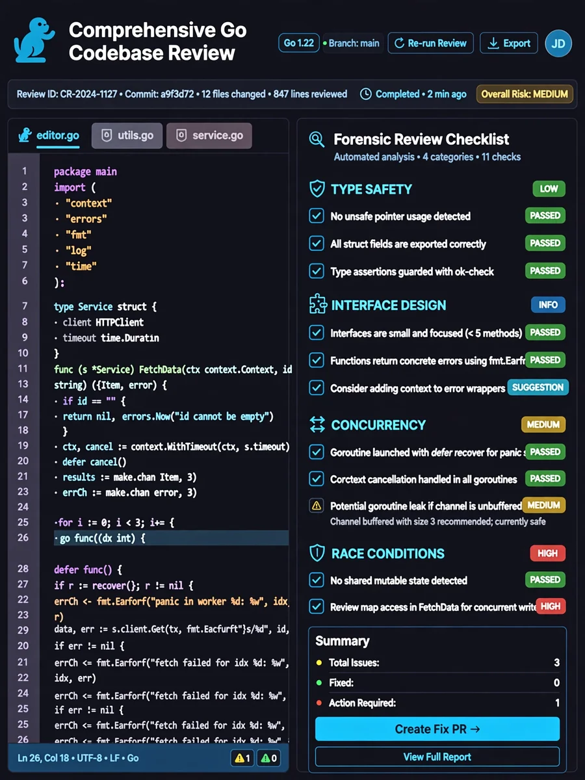Click the Branch: main indicator
The width and height of the screenshot is (585, 780).
[x=351, y=44]
